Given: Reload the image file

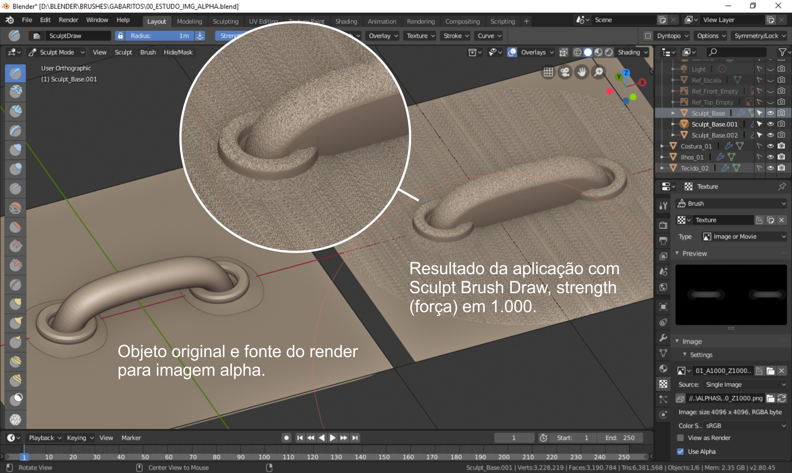Looking at the screenshot, I should (781, 398).
